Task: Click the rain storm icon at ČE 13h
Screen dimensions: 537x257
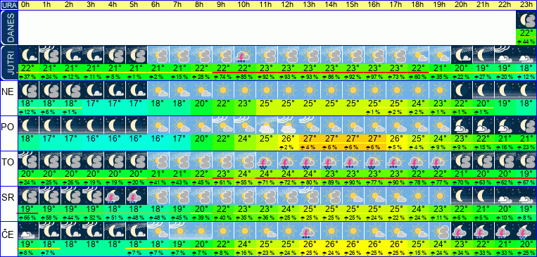Action: (x=310, y=231)
